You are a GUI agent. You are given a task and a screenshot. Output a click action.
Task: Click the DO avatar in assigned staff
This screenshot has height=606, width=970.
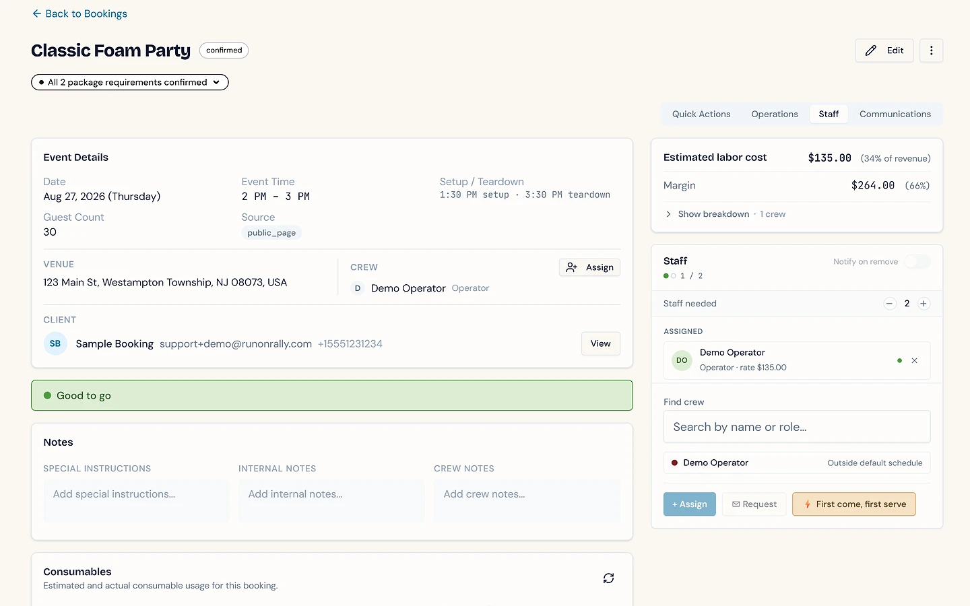pyautogui.click(x=682, y=360)
